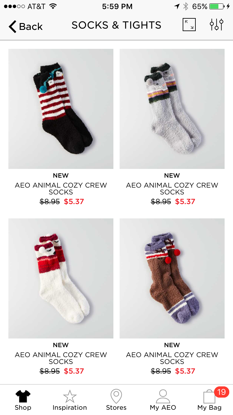
Task: Select the title under the white socks
Action: (x=61, y=358)
